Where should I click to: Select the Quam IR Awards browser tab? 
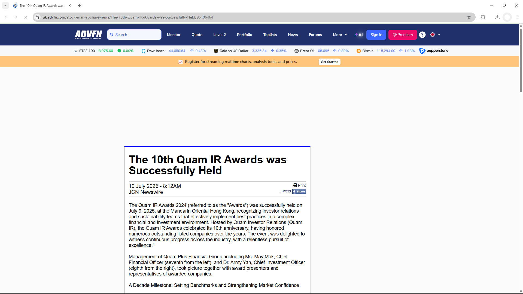click(42, 5)
